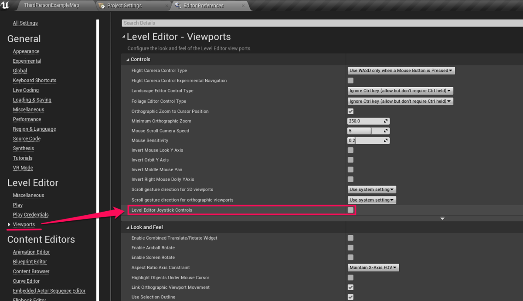Click the Unreal Engine logo icon
The width and height of the screenshot is (523, 301).
[x=6, y=5]
